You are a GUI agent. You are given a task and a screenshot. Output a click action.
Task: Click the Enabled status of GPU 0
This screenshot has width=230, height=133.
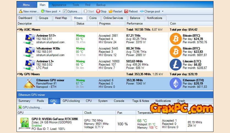[37, 126]
